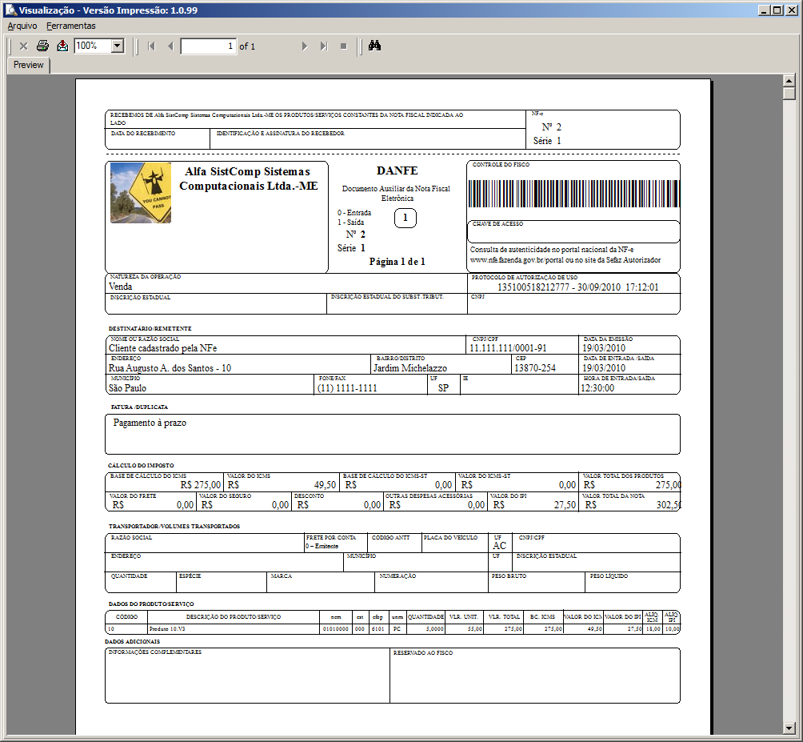The width and height of the screenshot is (803, 742).
Task: Search text using the binoculars icon
Action: [375, 46]
